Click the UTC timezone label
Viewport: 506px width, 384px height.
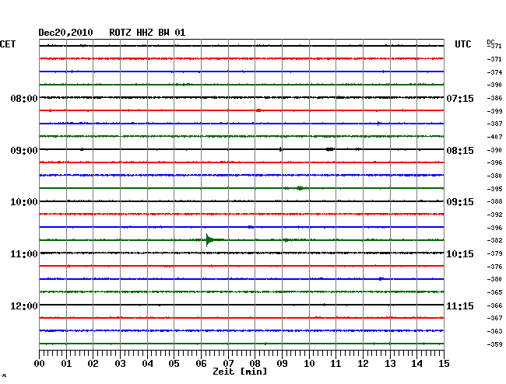[x=462, y=44]
